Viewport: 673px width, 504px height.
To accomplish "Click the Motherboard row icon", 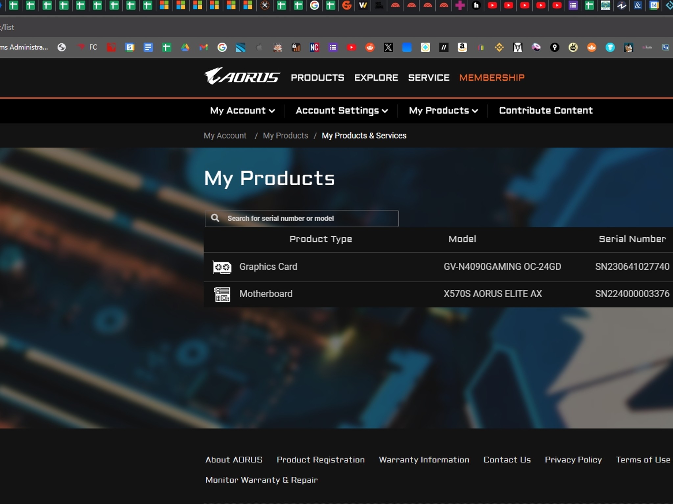I will (222, 294).
